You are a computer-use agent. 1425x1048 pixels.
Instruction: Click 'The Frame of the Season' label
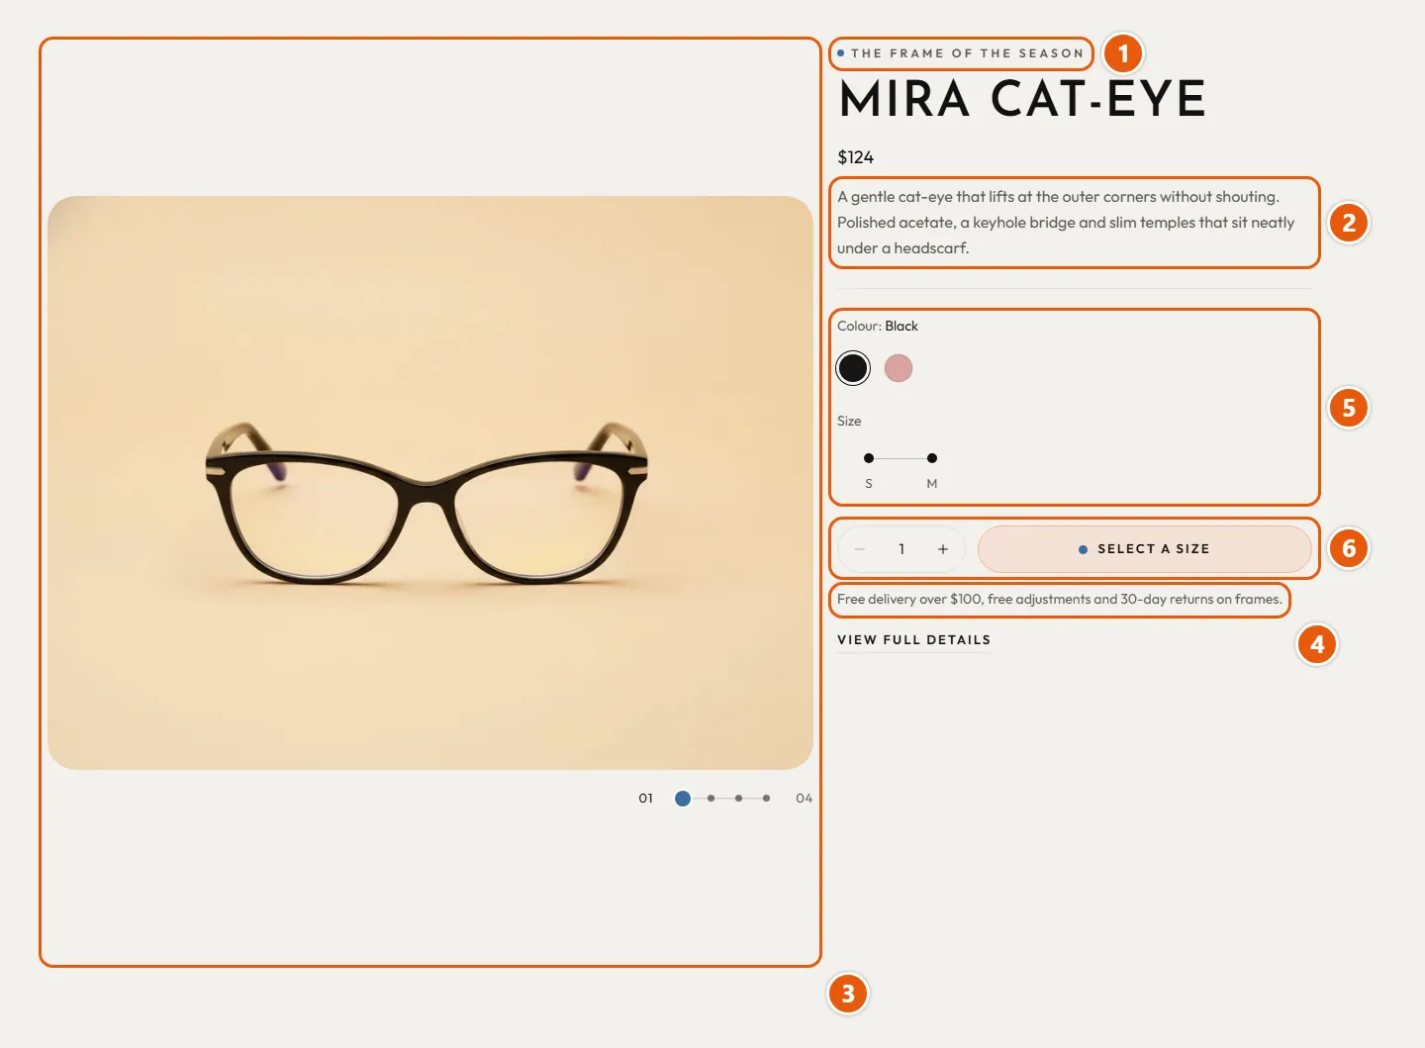click(961, 53)
